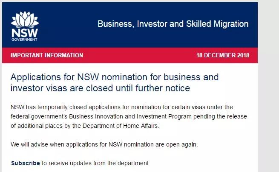The image size is (279, 172).
Task: Click the 18 DECEMBER 2018 date
Action: pos(223,56)
